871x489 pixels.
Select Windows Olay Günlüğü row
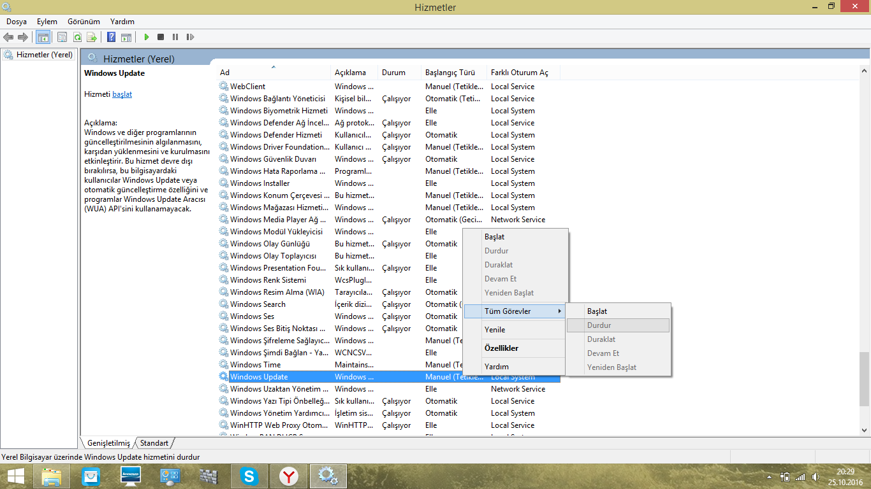(389, 244)
